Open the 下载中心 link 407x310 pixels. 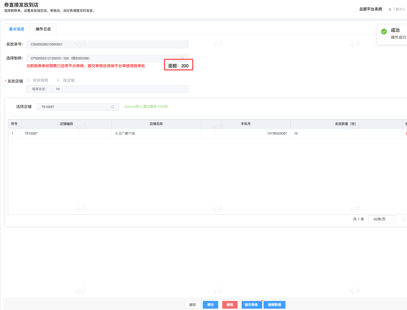[399, 9]
